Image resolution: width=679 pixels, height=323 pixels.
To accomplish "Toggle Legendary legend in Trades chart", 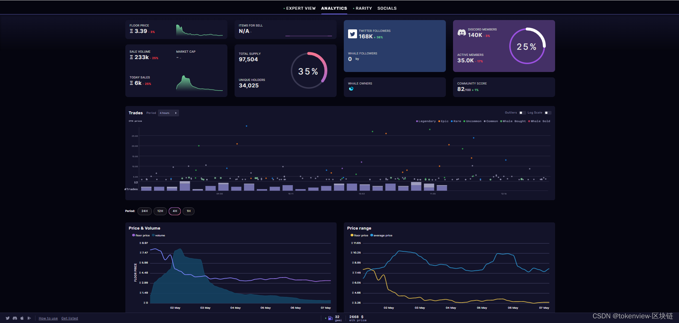I will point(426,121).
